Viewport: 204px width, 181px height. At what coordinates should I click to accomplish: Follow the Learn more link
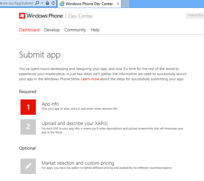[x=90, y=79]
